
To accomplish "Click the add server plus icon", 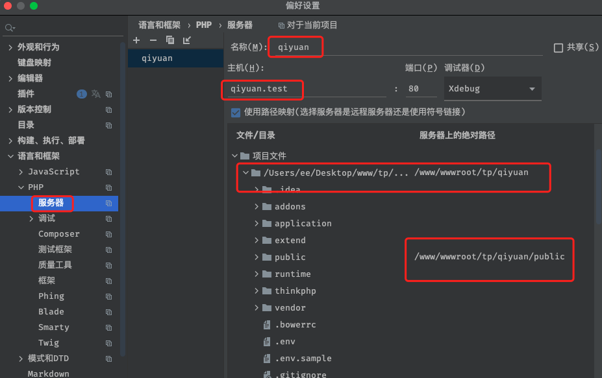I will pos(136,40).
